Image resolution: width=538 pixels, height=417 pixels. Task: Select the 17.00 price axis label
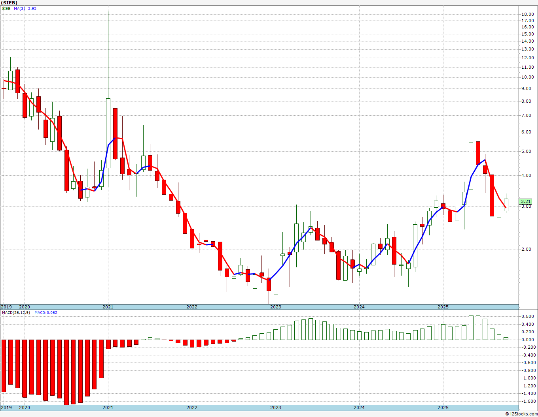(527, 21)
